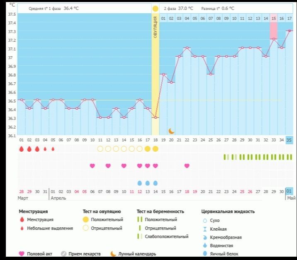297x260 pixels.
Task: Click the yellow ovulation circle in the header
Action: 155,8
